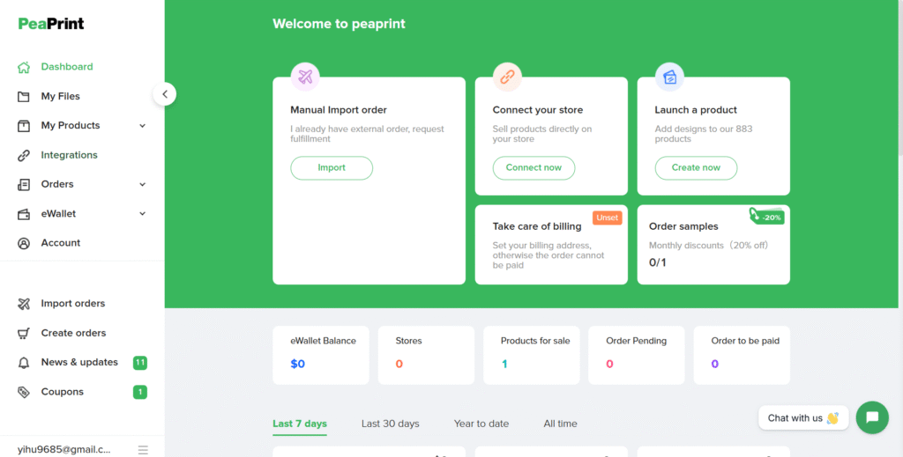Expand the eWallet submenu chevron
The height and width of the screenshot is (457, 903).
(142, 214)
